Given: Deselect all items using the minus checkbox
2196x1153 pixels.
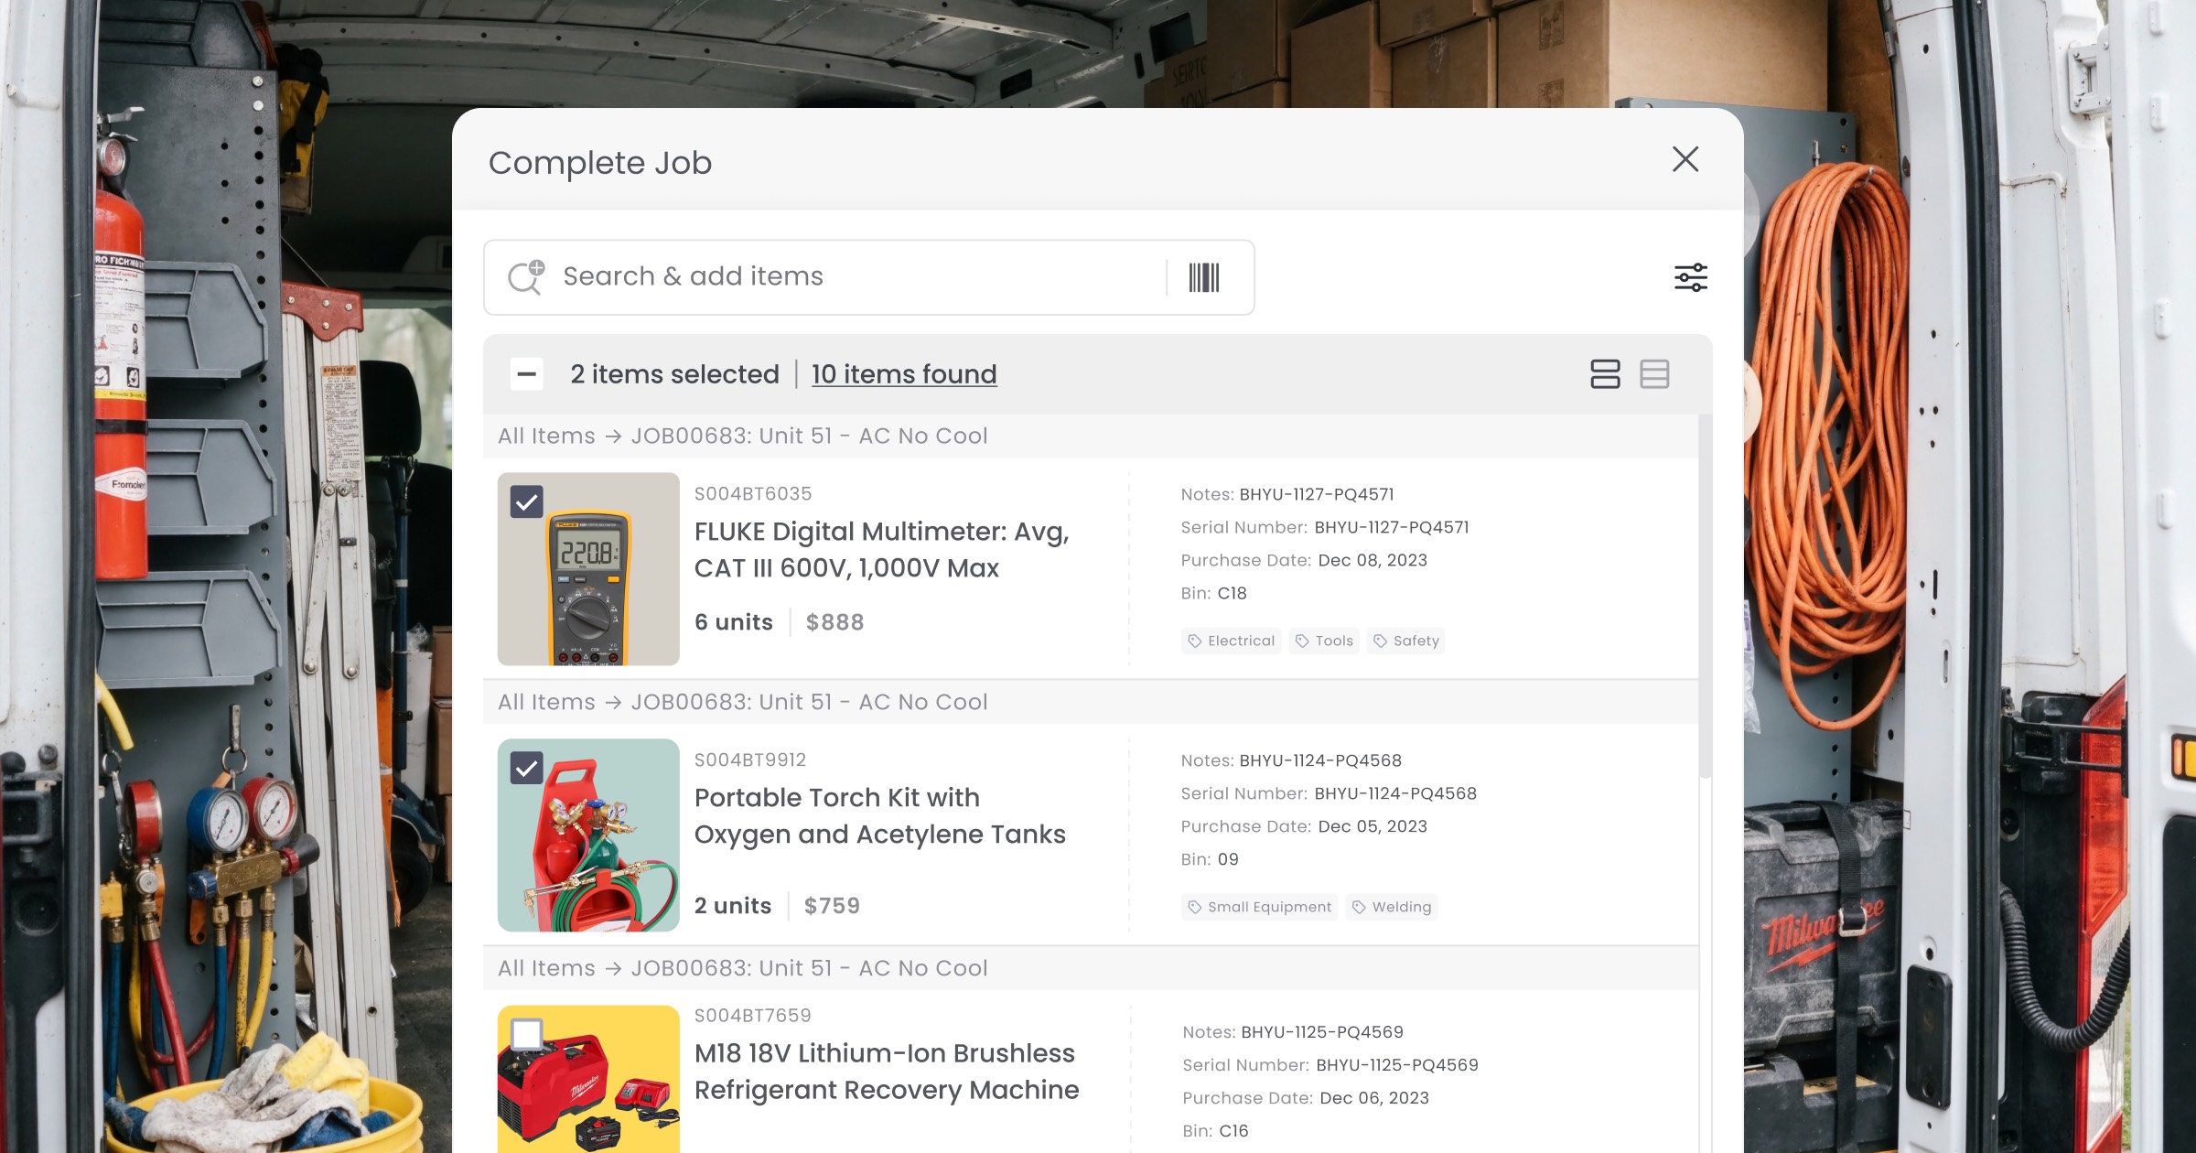Looking at the screenshot, I should point(527,374).
